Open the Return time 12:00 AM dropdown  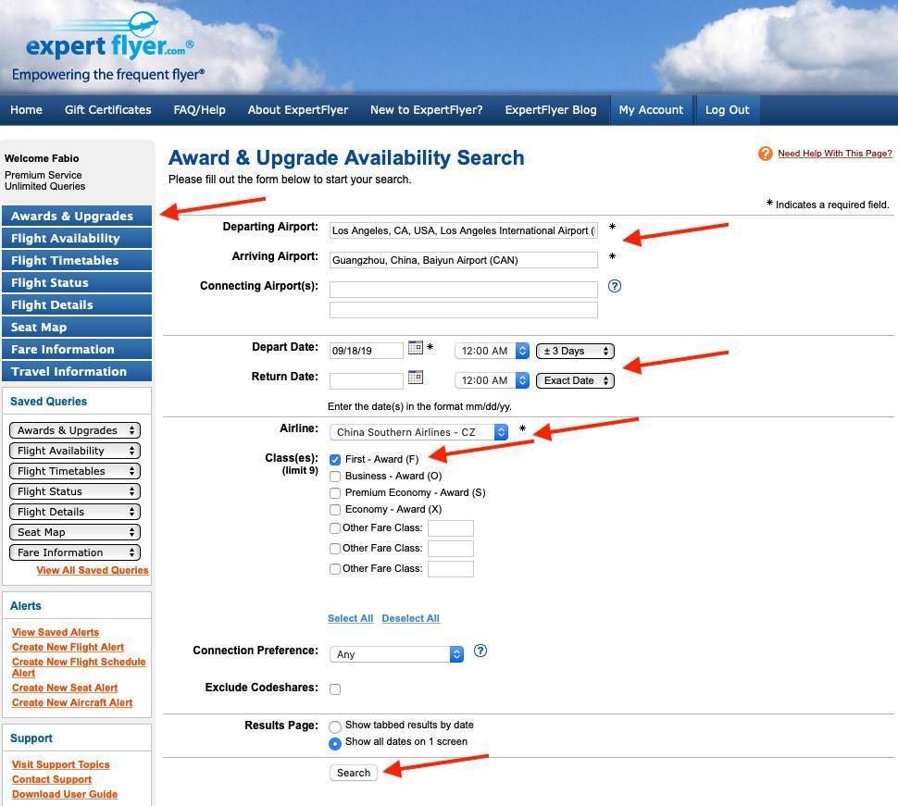[x=492, y=380]
